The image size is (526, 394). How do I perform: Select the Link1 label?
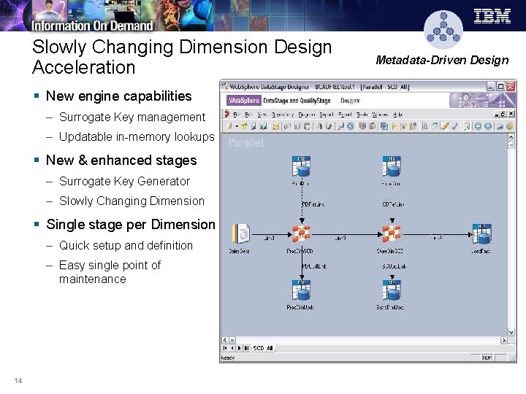coord(269,238)
